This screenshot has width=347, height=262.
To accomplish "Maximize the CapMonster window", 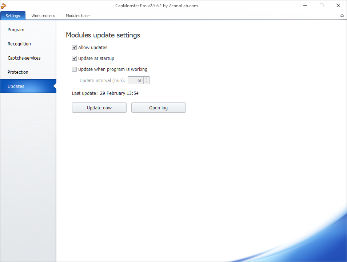I will point(322,6).
